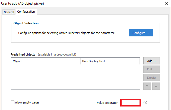Click the Value separator label

coord(107,103)
